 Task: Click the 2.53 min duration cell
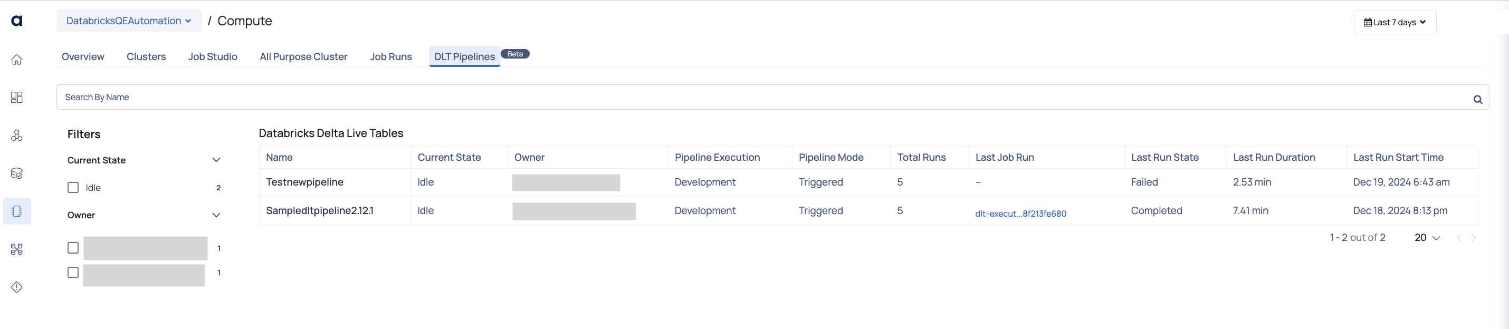click(1252, 182)
